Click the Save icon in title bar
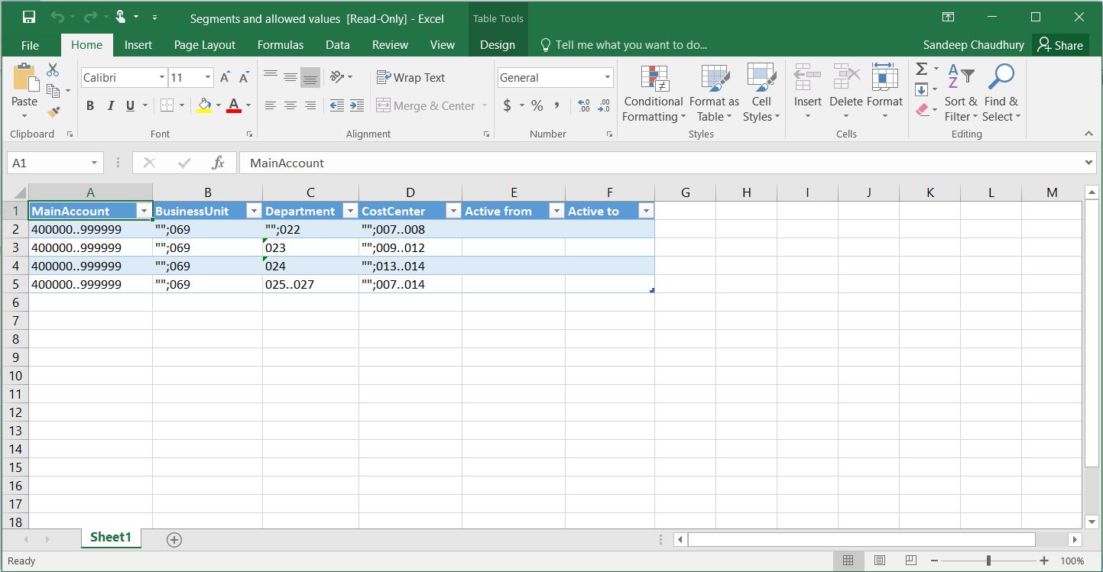The width and height of the screenshot is (1103, 572). 28,17
